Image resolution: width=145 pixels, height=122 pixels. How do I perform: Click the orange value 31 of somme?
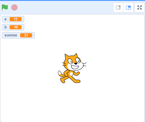26,35
